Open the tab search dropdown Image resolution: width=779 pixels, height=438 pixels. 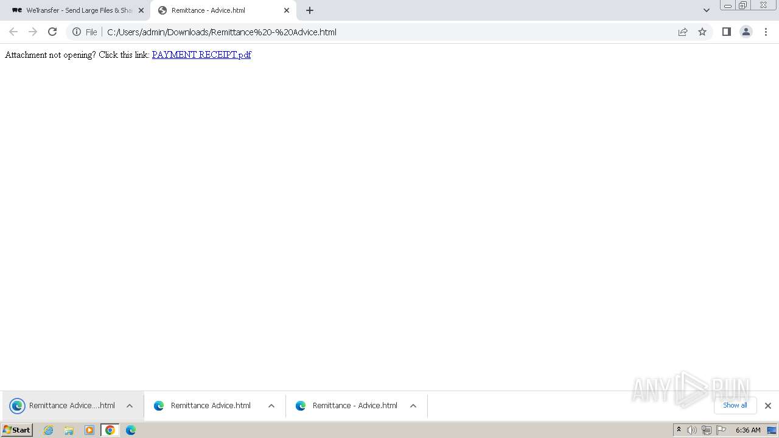706,10
